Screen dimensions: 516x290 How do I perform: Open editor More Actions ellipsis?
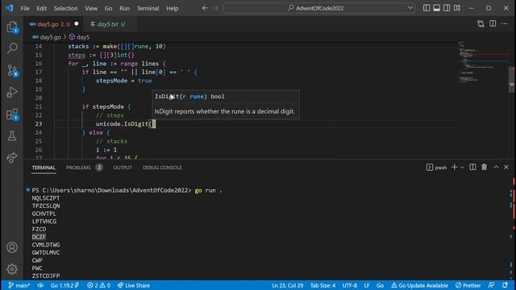pos(505,23)
